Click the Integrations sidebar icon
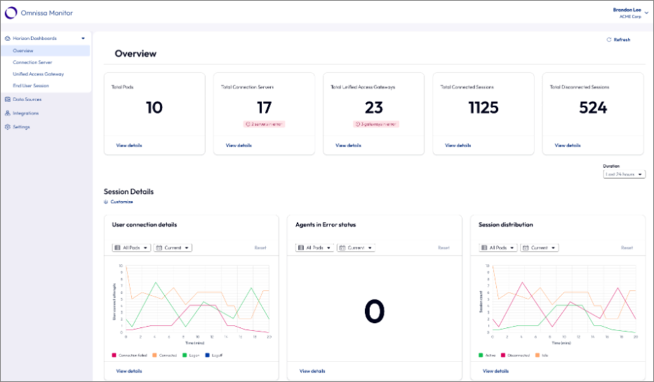Viewport: 654px width, 382px height. 7,113
